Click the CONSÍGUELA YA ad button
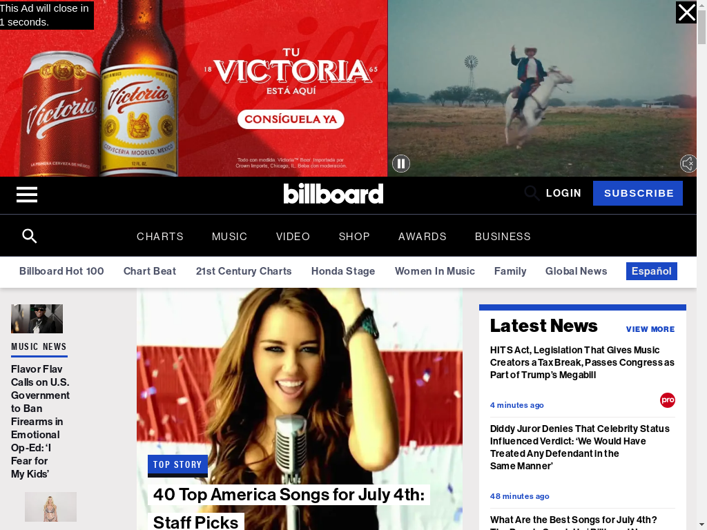Viewport: 707px width, 530px height. 291,119
